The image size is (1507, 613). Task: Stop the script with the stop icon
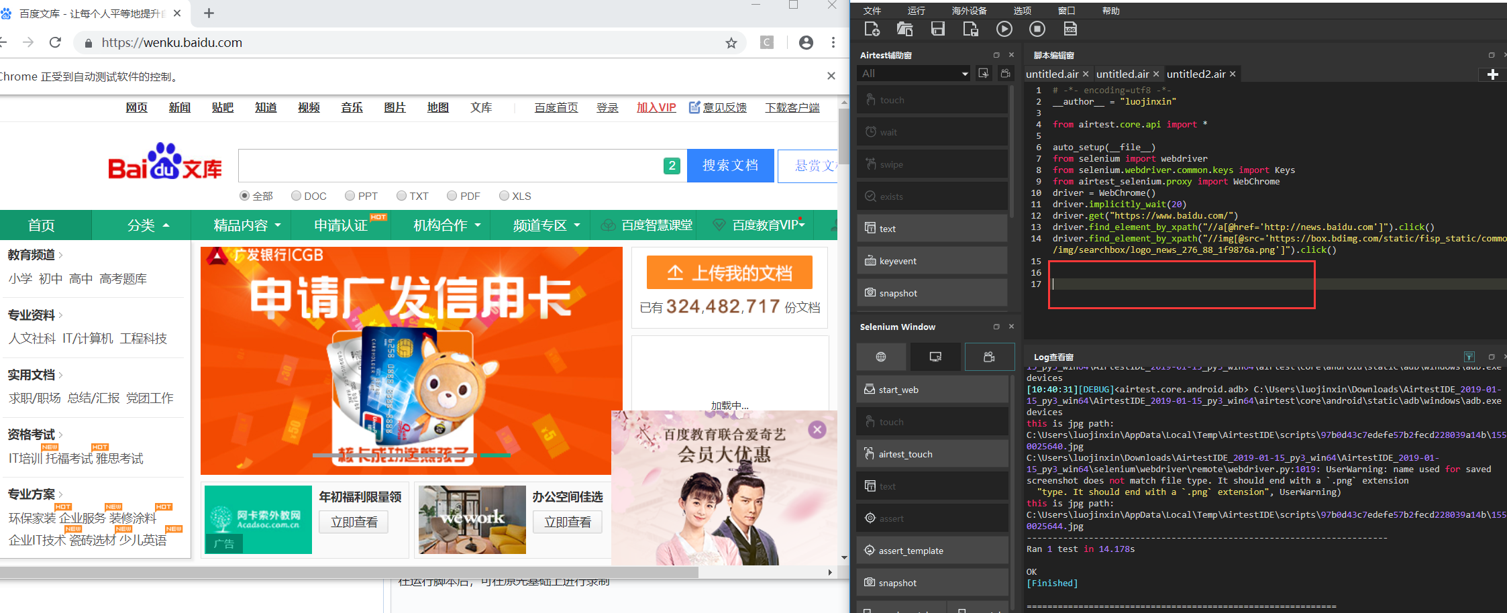[1037, 29]
